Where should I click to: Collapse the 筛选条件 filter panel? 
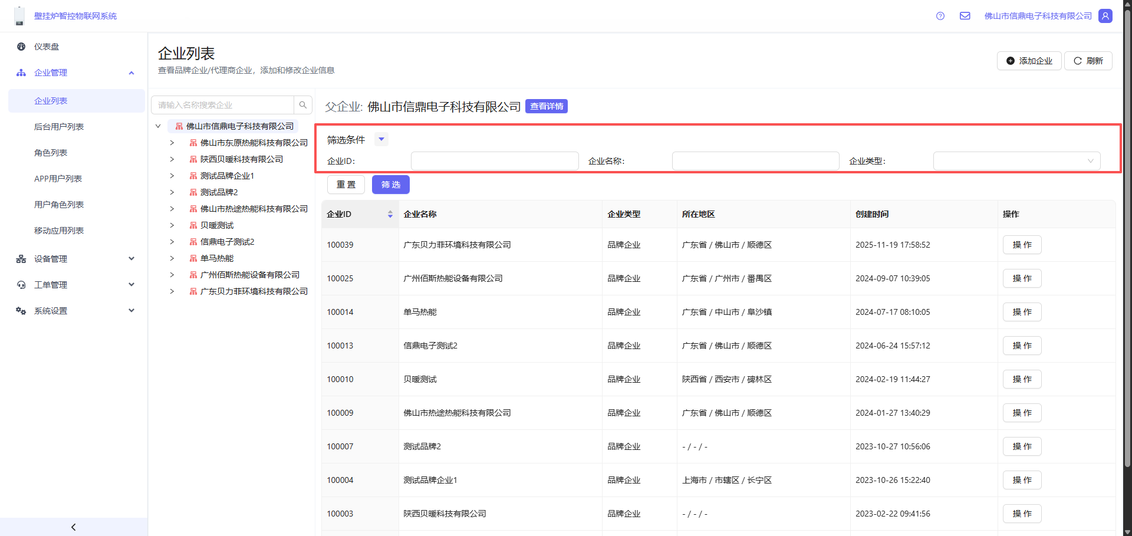pos(381,140)
